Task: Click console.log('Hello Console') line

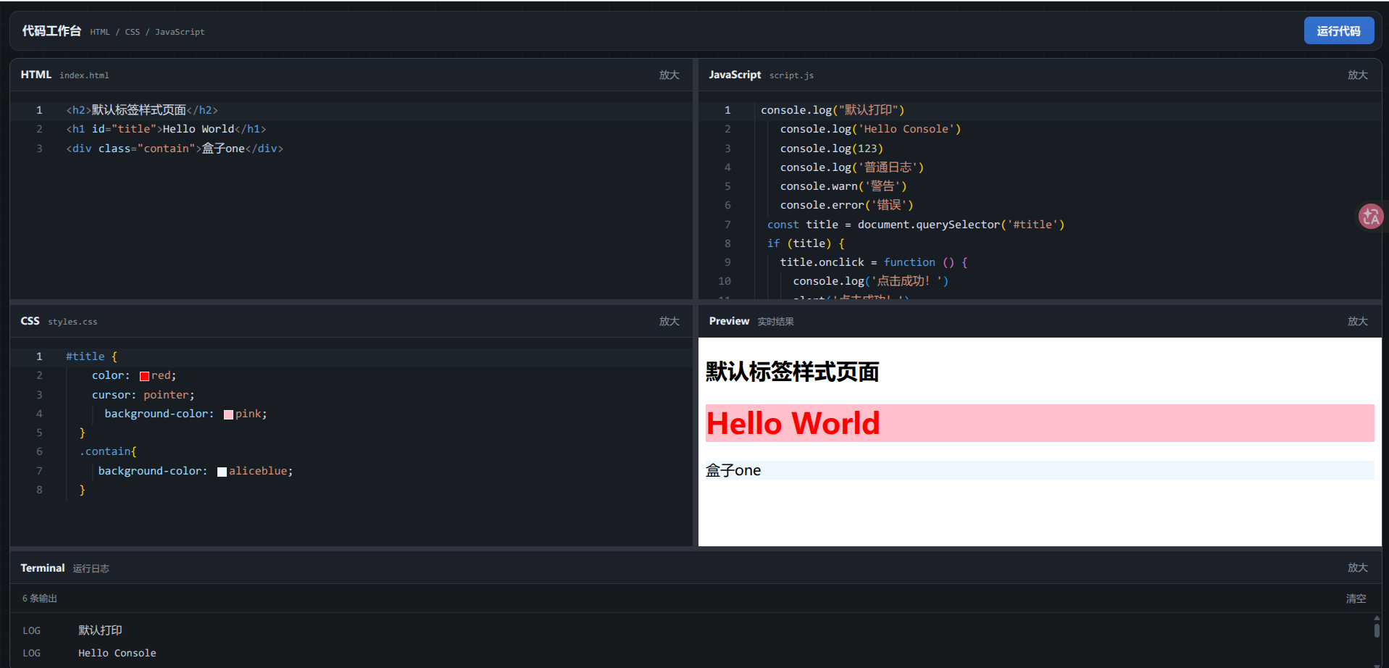Action: click(870, 129)
